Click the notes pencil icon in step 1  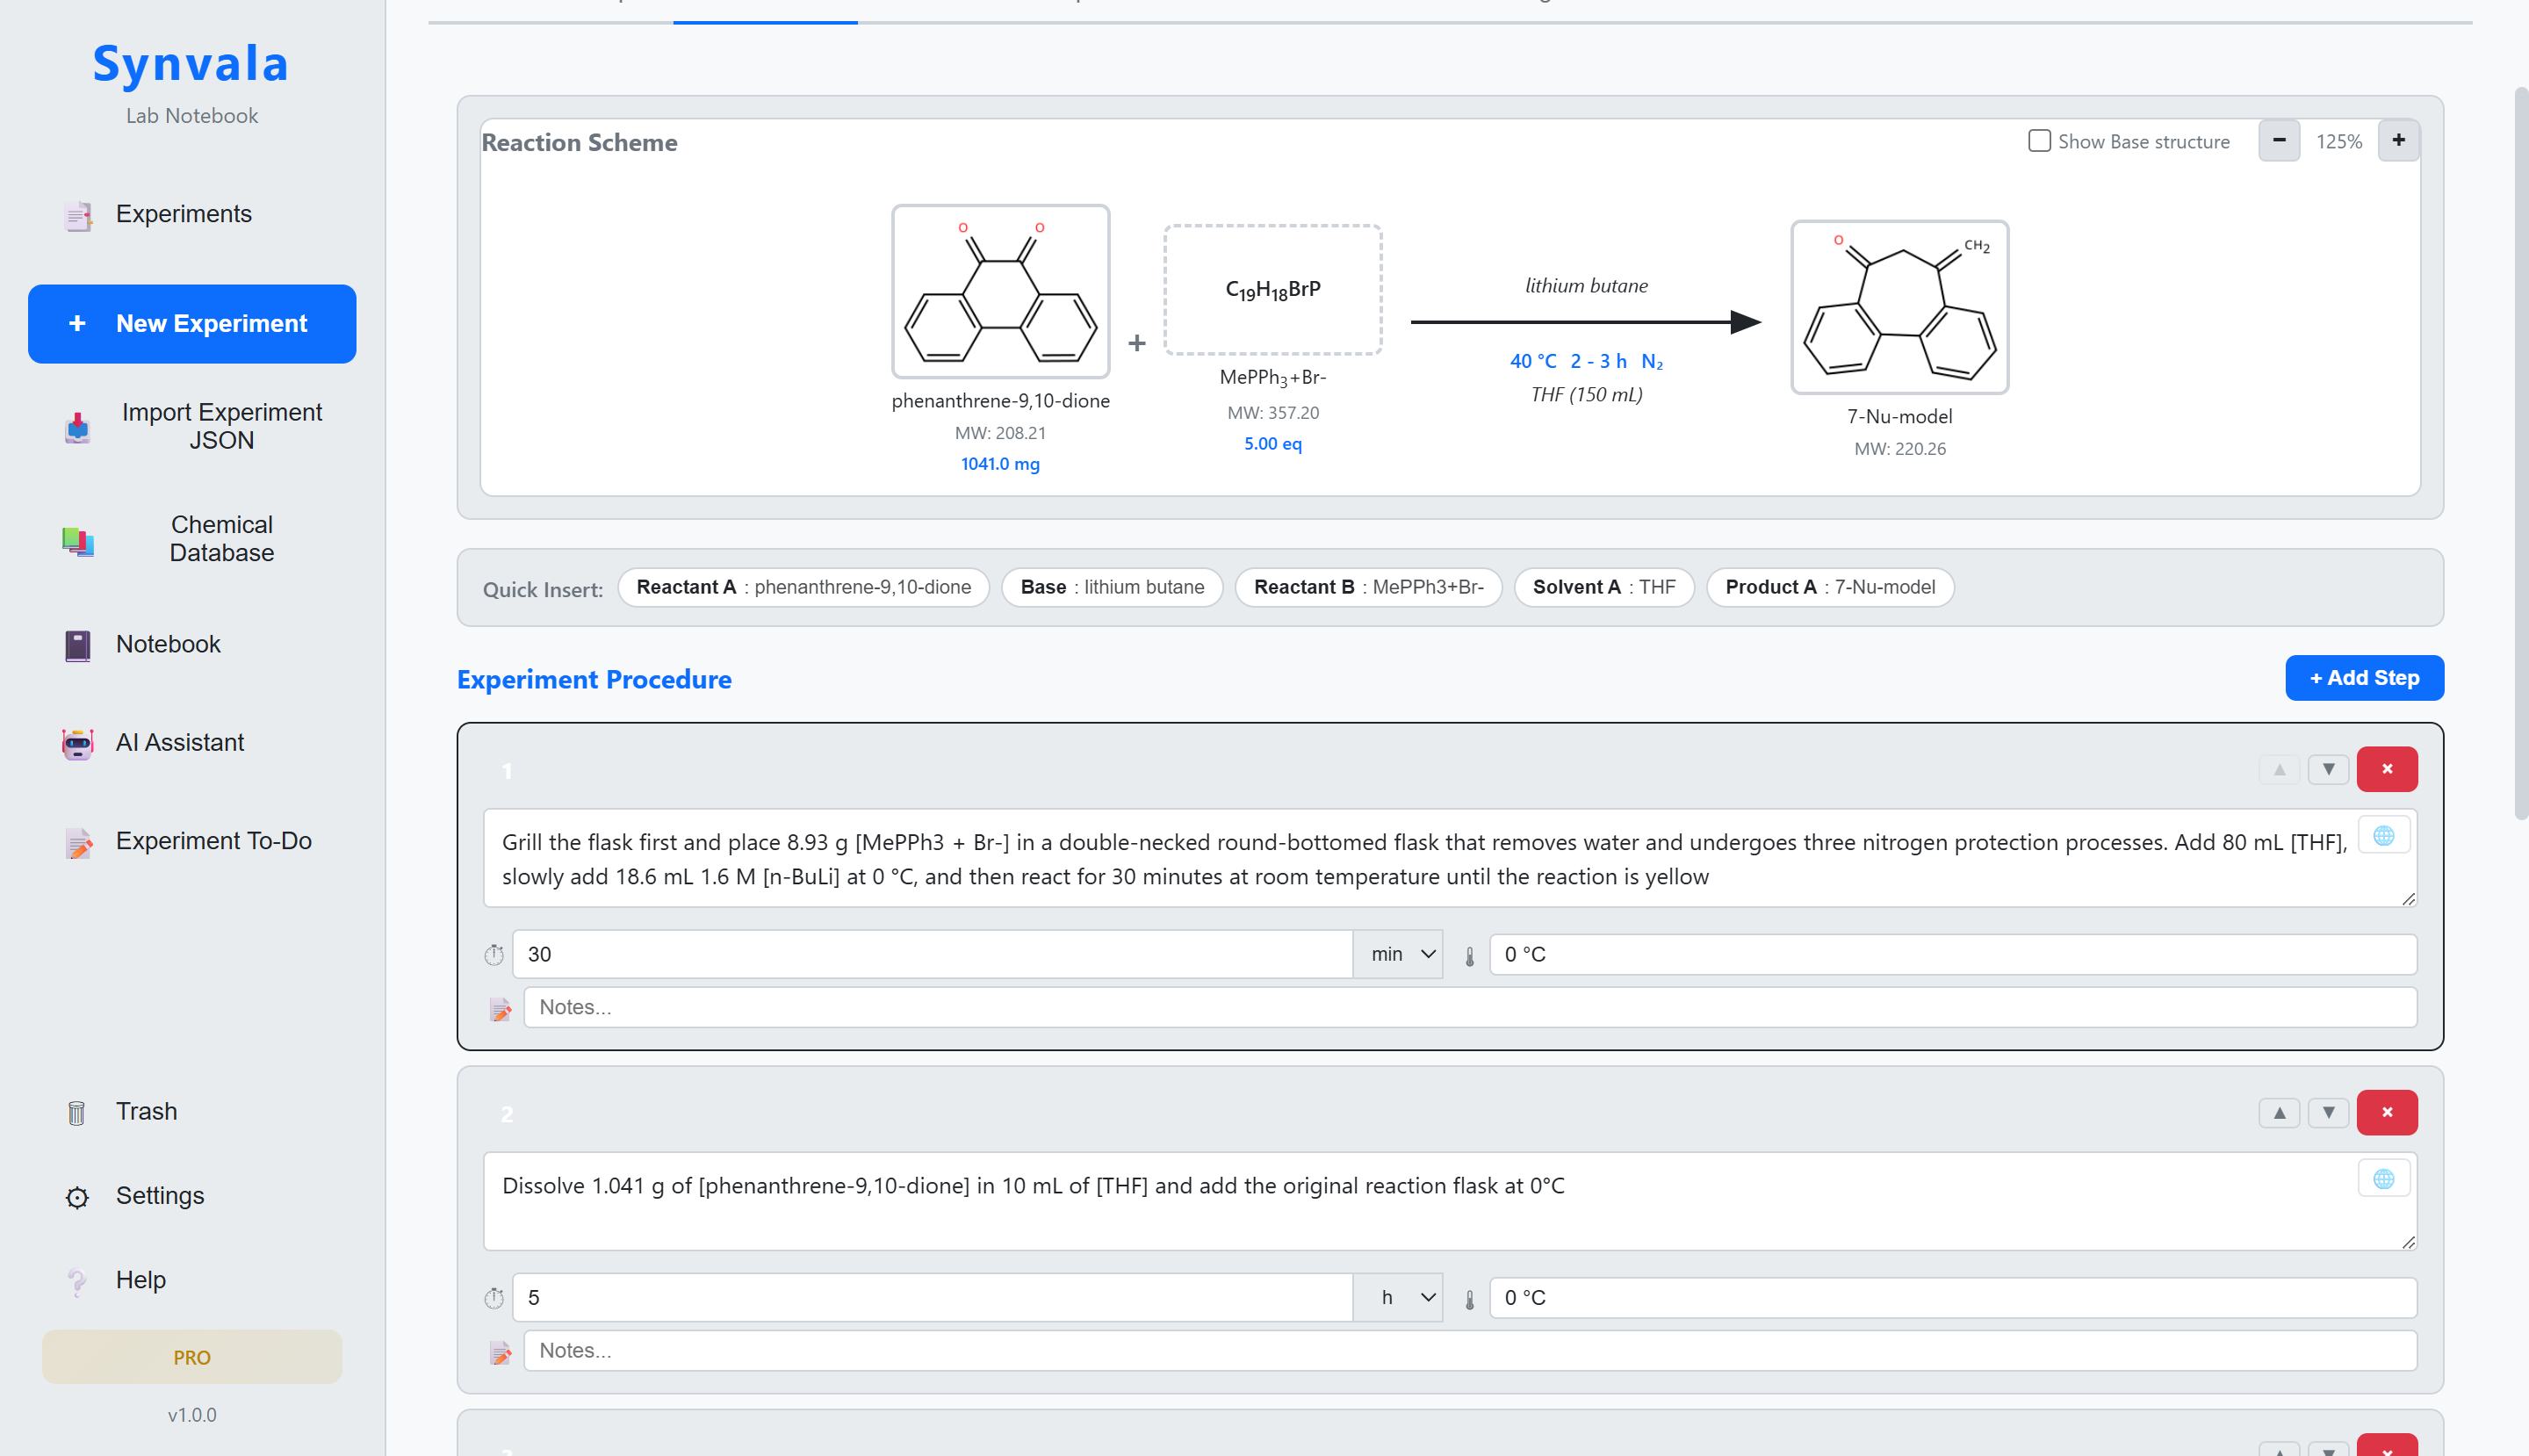[x=500, y=1010]
